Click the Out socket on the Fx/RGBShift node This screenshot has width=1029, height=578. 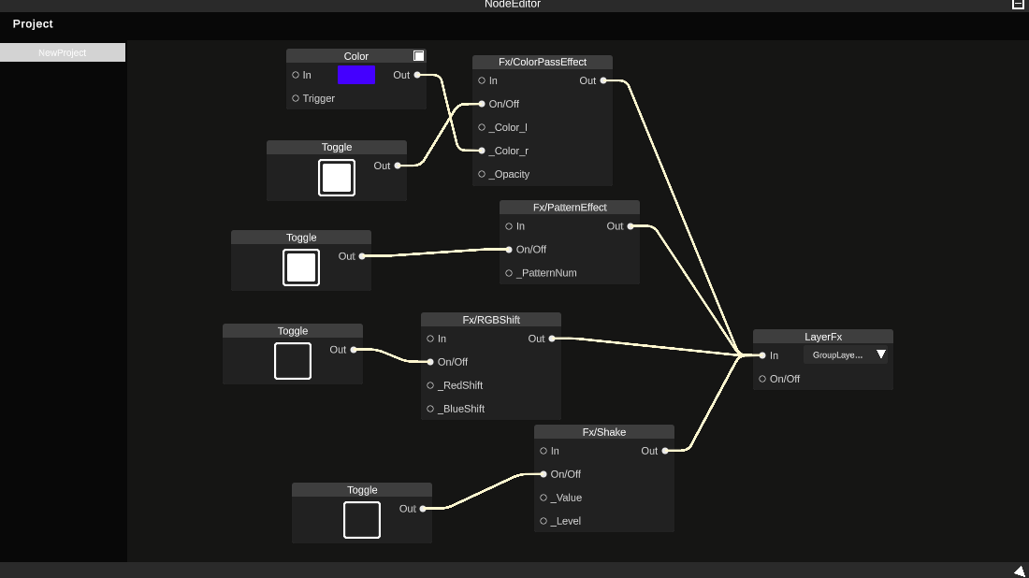point(550,339)
